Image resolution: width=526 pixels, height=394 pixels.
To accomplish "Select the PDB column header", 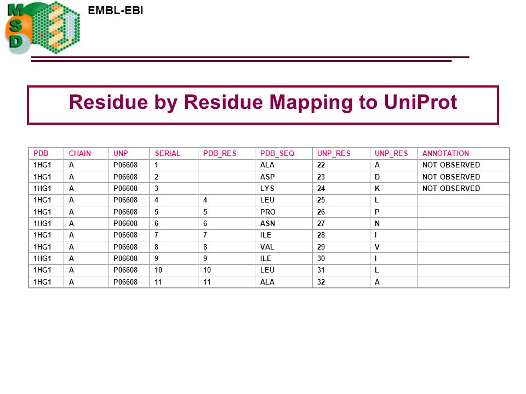I will point(41,153).
